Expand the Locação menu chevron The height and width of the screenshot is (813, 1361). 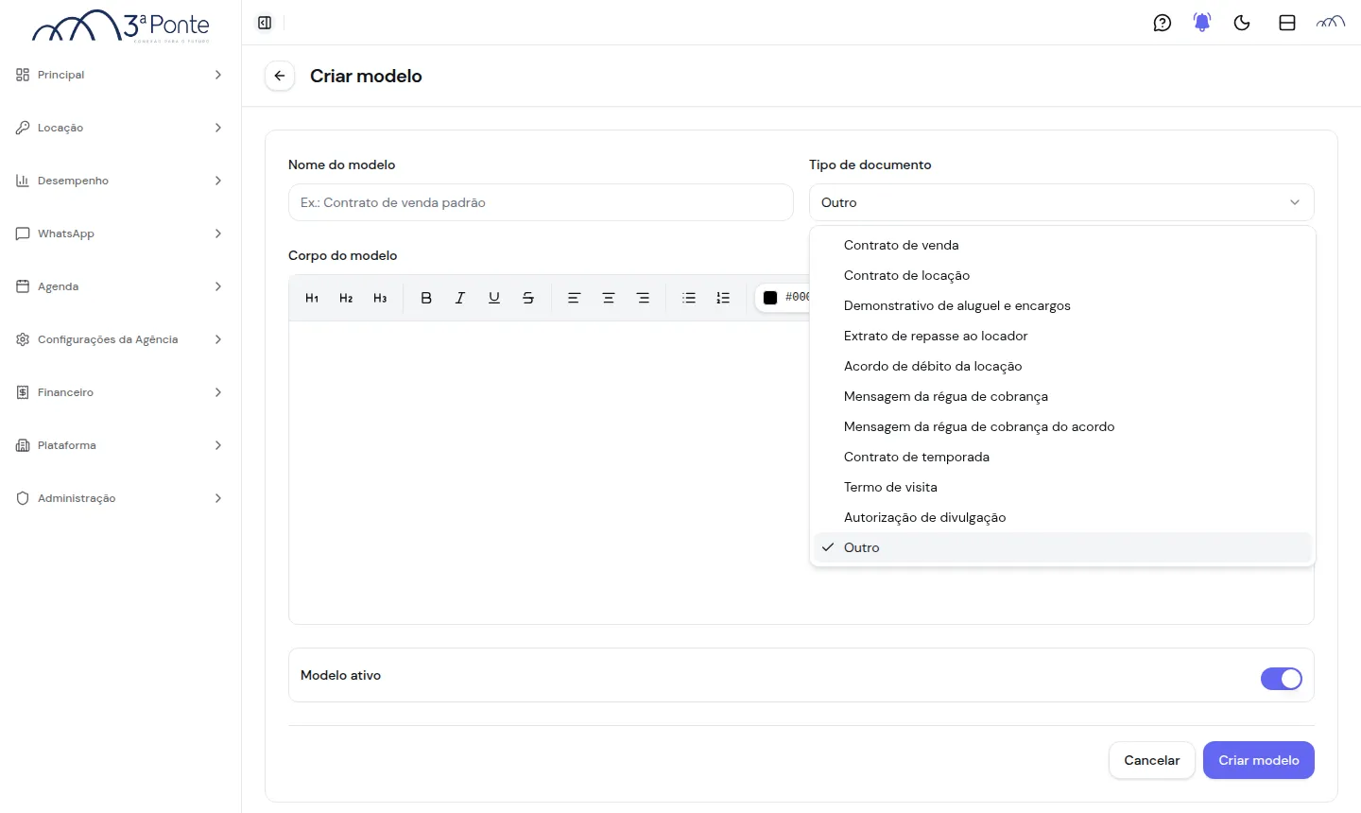(x=218, y=128)
